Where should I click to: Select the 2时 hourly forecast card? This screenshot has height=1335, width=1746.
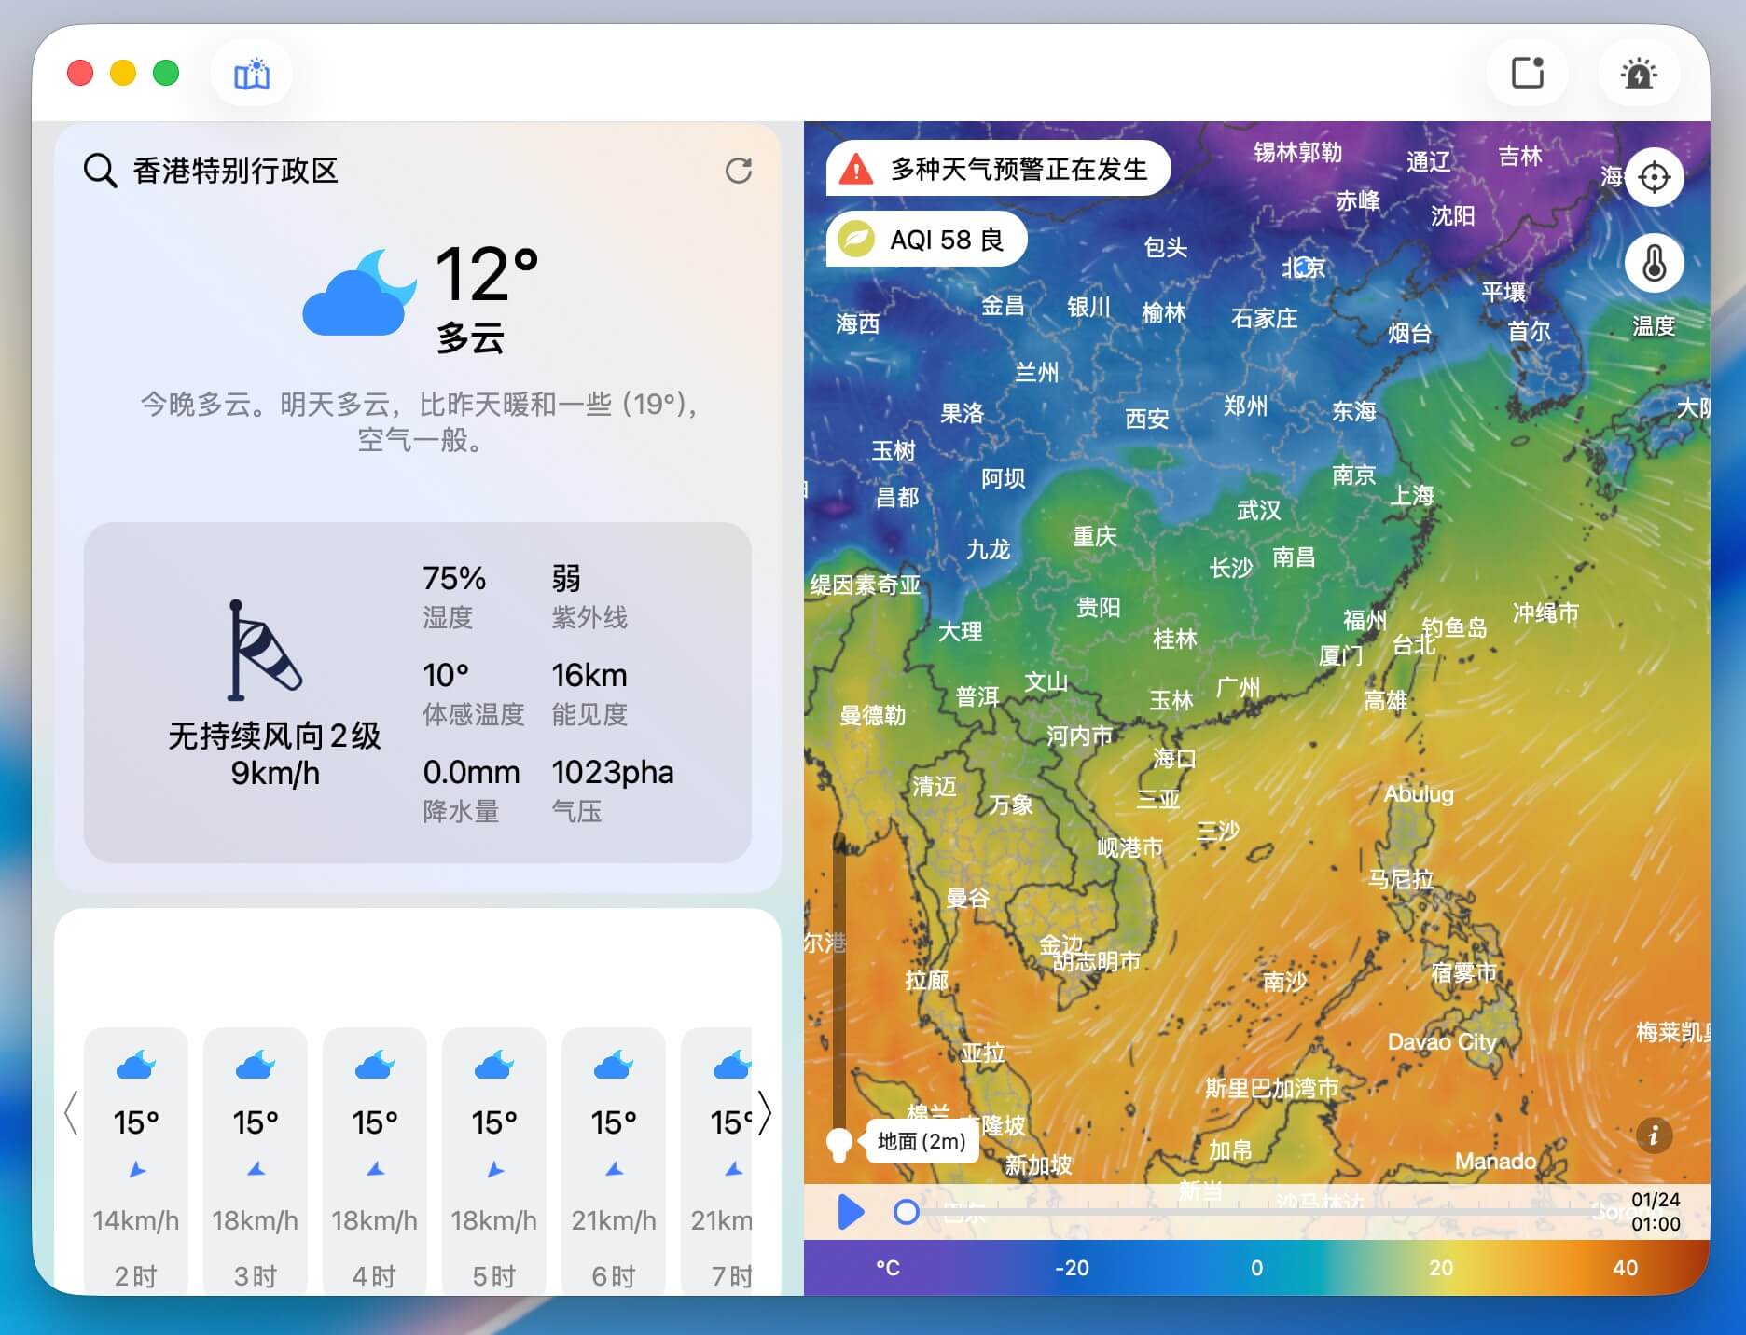click(x=136, y=1161)
